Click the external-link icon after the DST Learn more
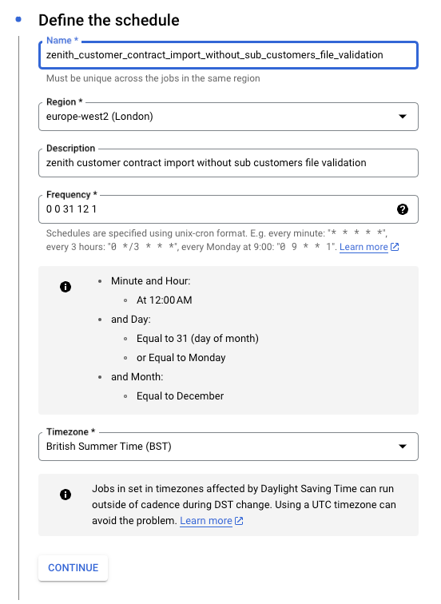Image resolution: width=441 pixels, height=604 pixels. [x=239, y=521]
